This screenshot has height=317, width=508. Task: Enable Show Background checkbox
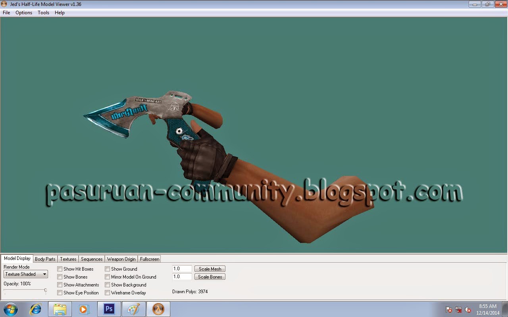108,285
